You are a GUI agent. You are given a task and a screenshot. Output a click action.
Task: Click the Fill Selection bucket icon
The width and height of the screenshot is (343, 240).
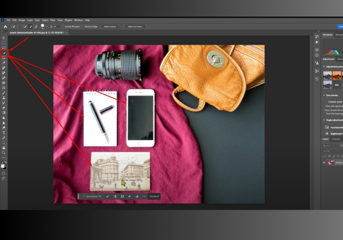(x=129, y=196)
